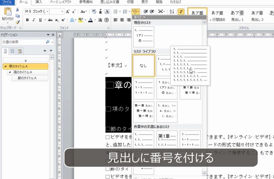Toggle Underline formatting
This screenshot has height=179, width=274.
click(40, 20)
